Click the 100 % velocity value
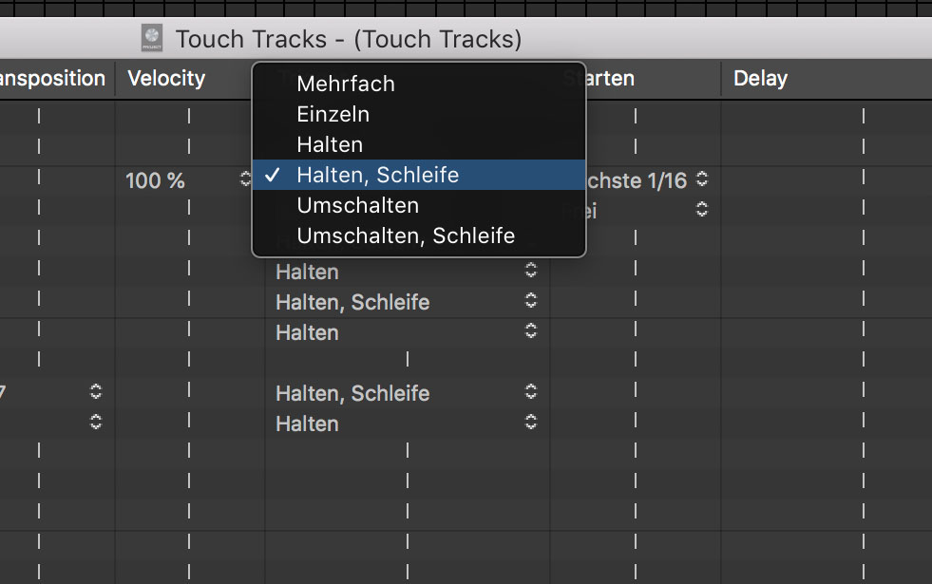Viewport: 932px width, 584px height. coord(155,180)
